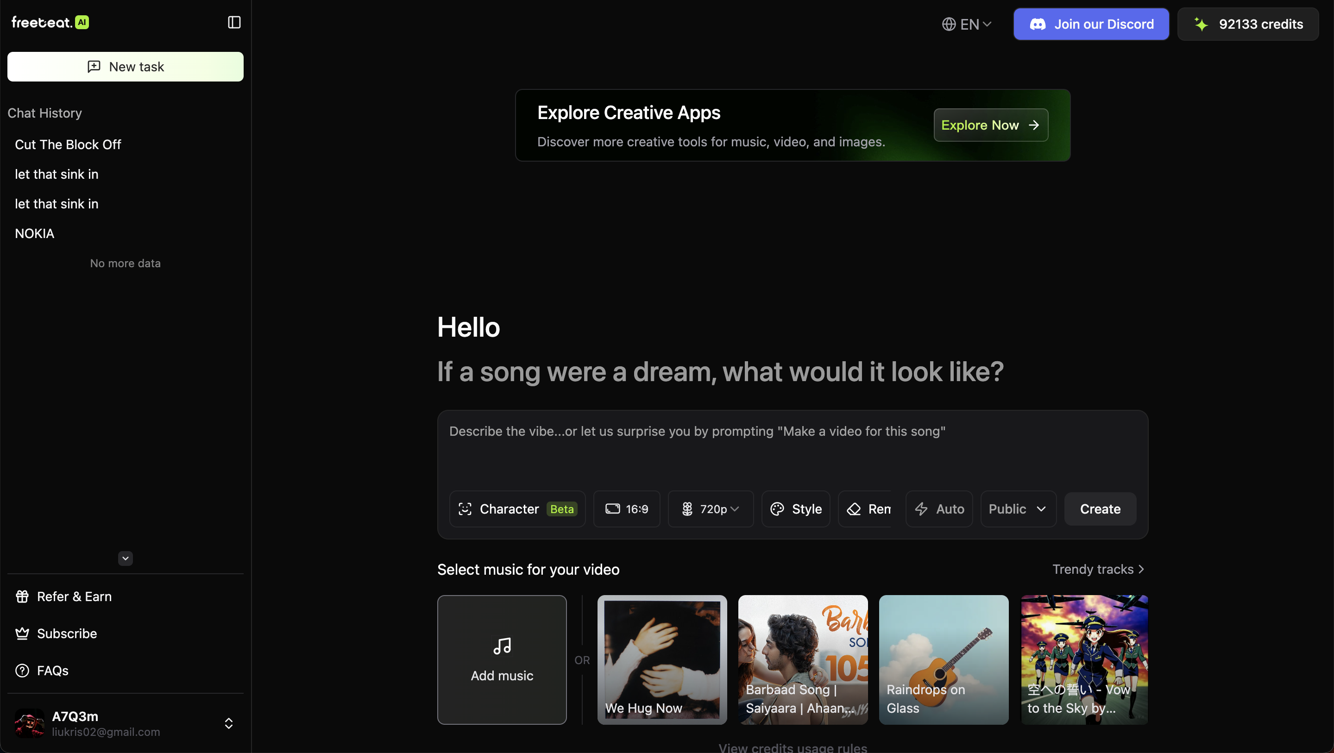
Task: Toggle the Auto lightning mode
Action: [939, 509]
